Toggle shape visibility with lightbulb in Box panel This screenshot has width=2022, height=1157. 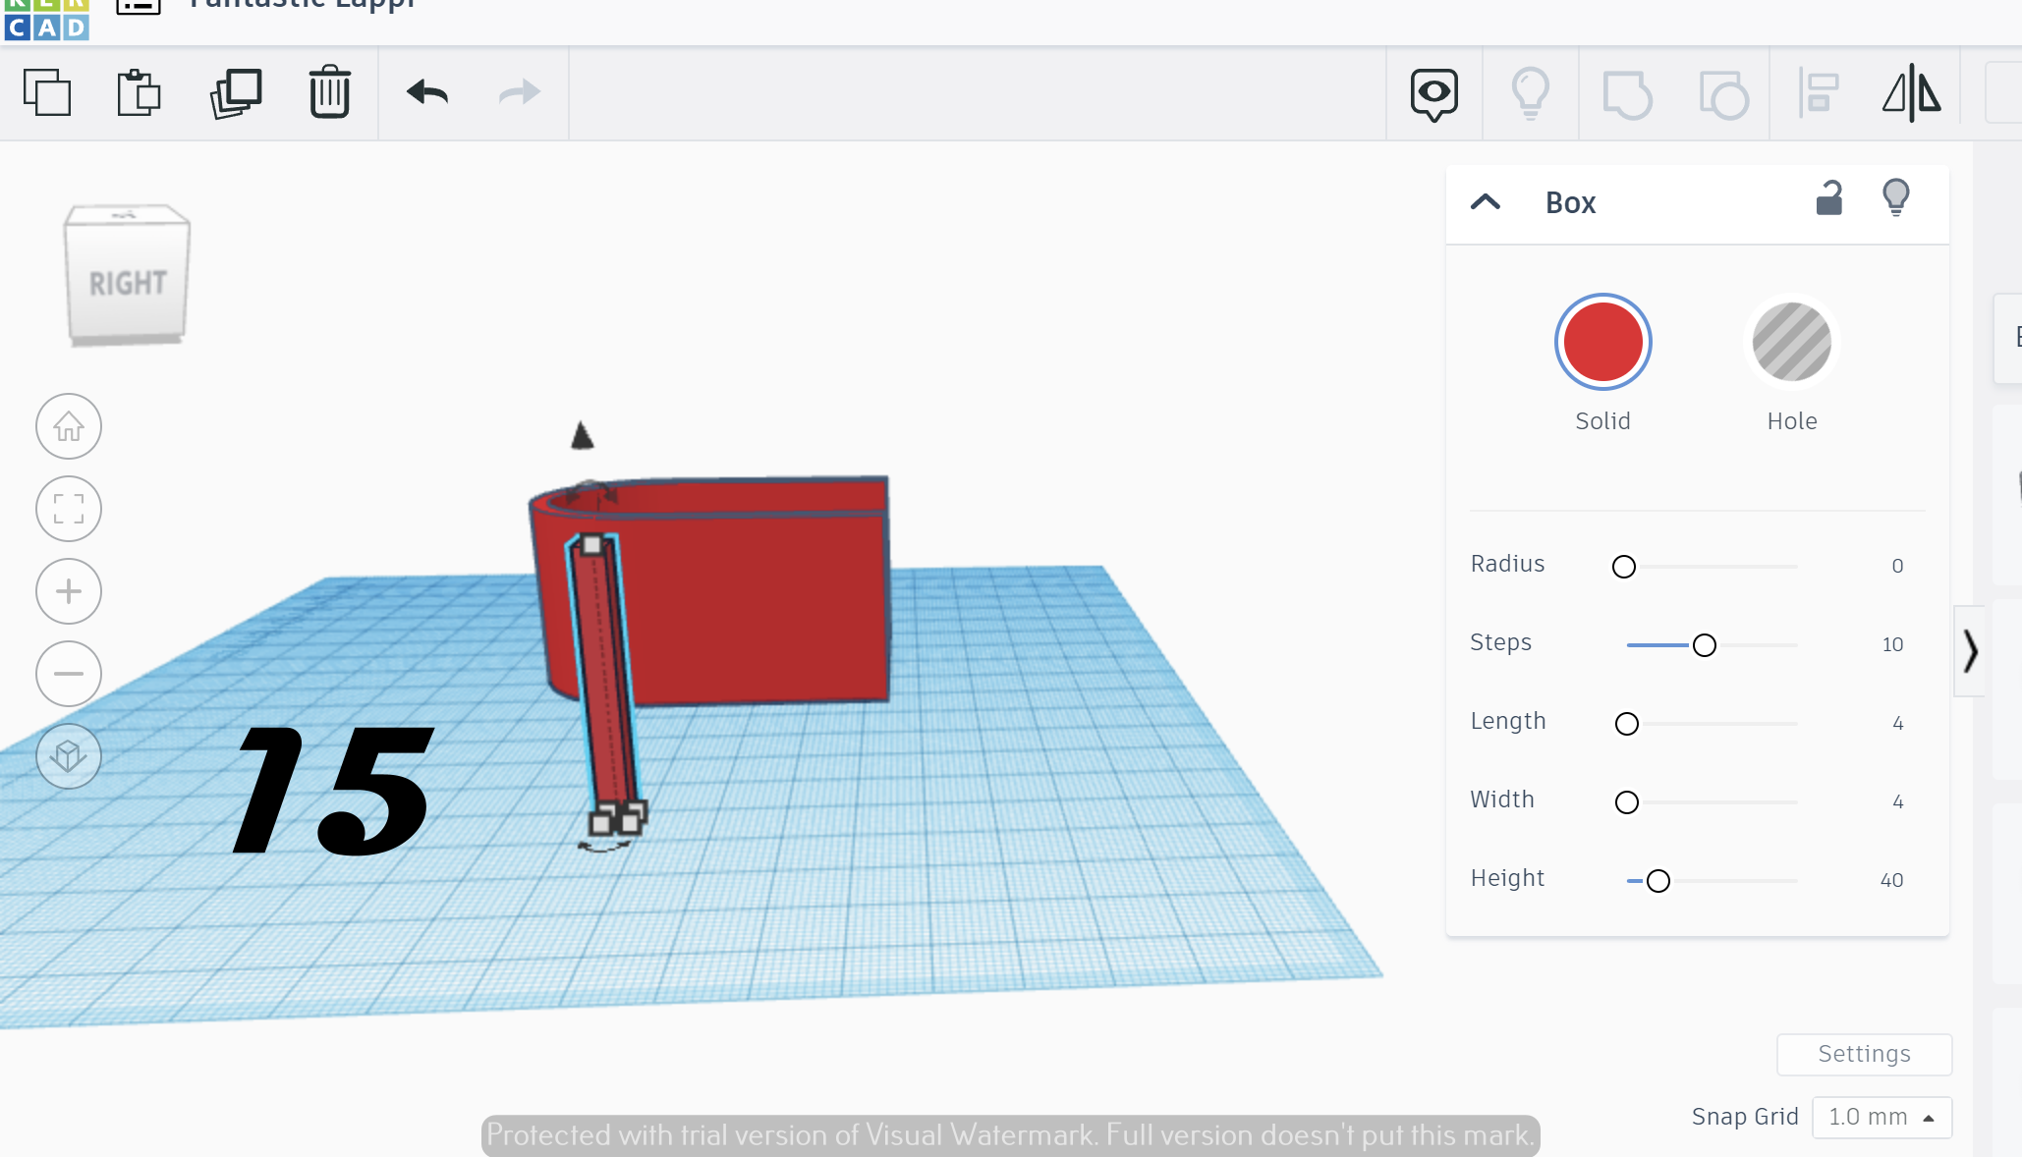click(x=1895, y=198)
